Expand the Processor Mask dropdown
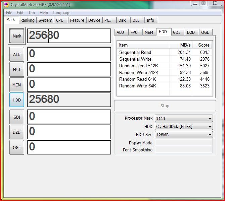 point(184,118)
